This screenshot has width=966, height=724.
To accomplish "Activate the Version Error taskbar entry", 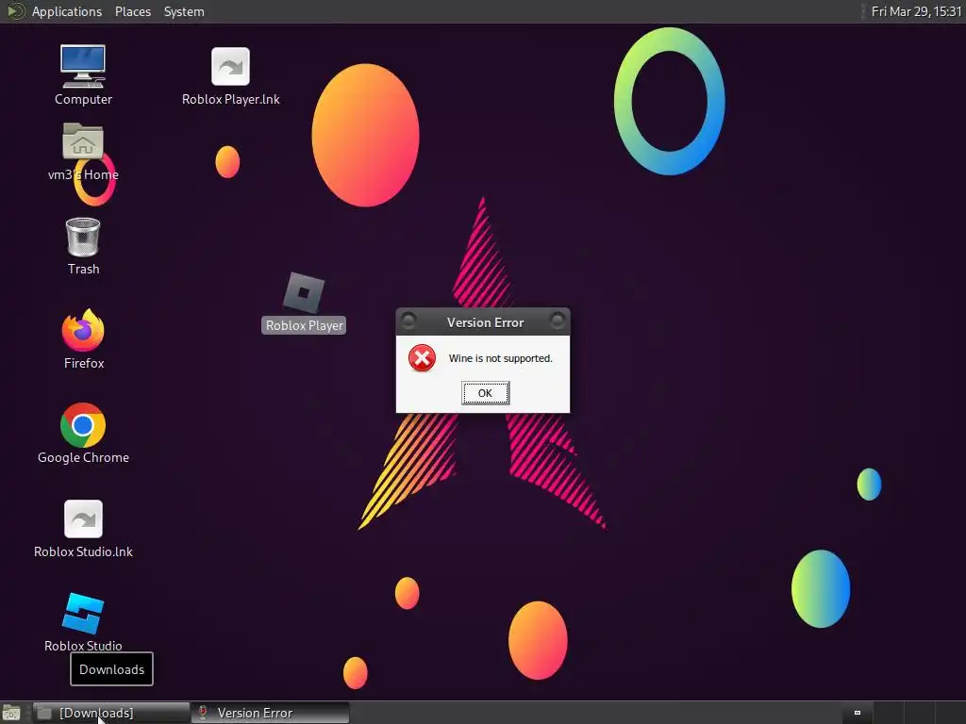I will pos(271,713).
